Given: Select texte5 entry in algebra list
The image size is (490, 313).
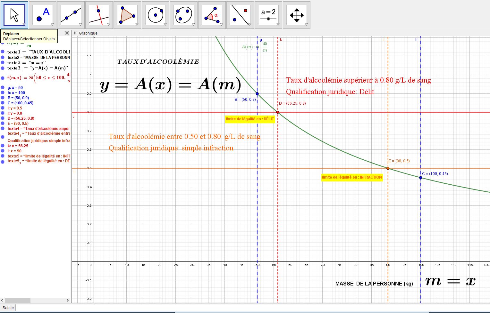Looking at the screenshot, I should point(38,156).
